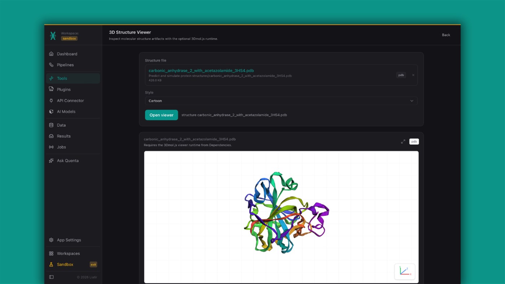Click pdb tag in Structure file row
The width and height of the screenshot is (505, 284).
[x=401, y=75]
